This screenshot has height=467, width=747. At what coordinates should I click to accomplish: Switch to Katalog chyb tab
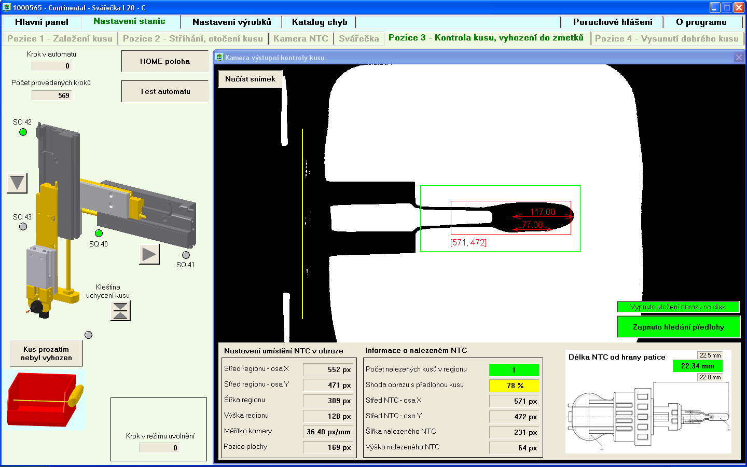(319, 22)
